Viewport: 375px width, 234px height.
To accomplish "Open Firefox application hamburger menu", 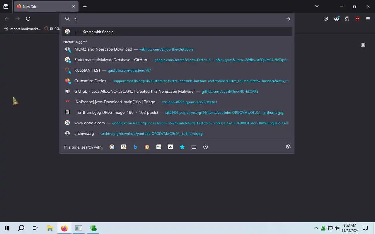I will (x=368, y=19).
